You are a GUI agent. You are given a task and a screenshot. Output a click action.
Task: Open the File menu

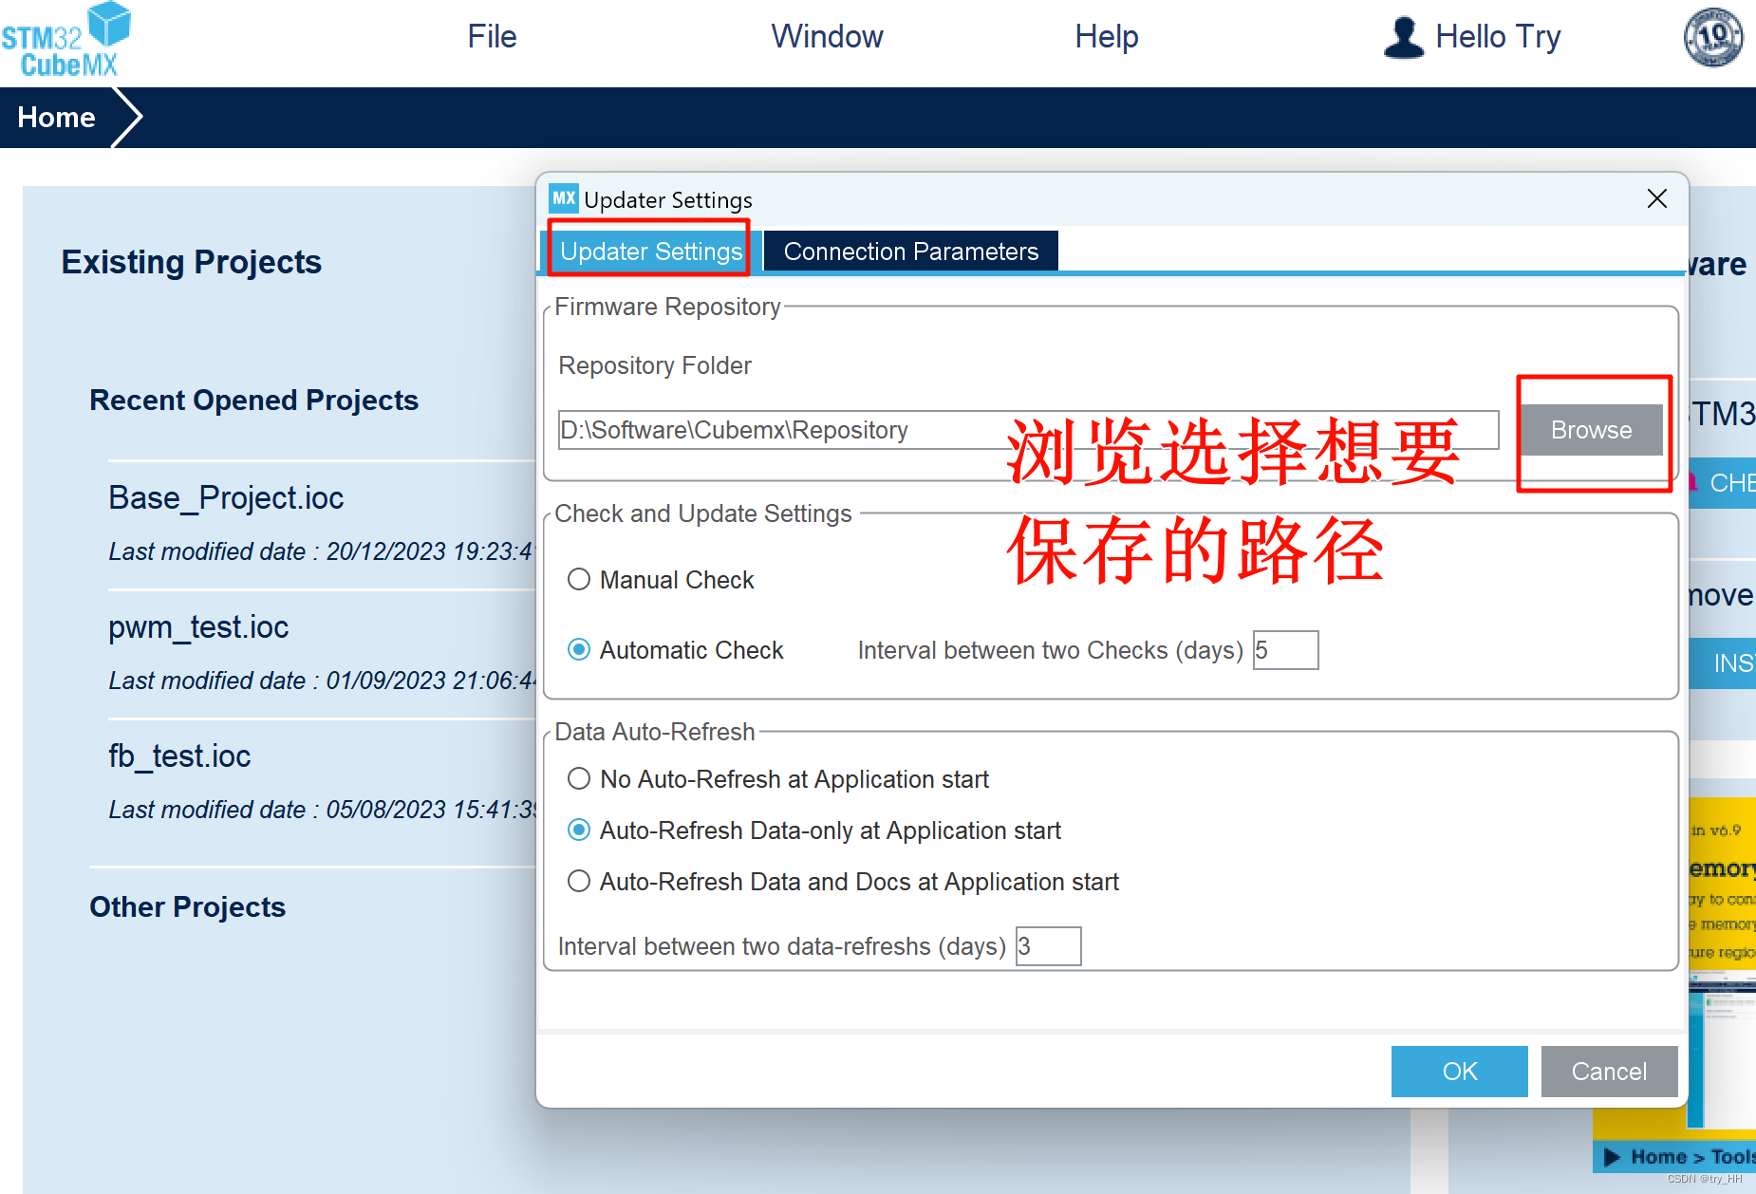click(x=492, y=37)
